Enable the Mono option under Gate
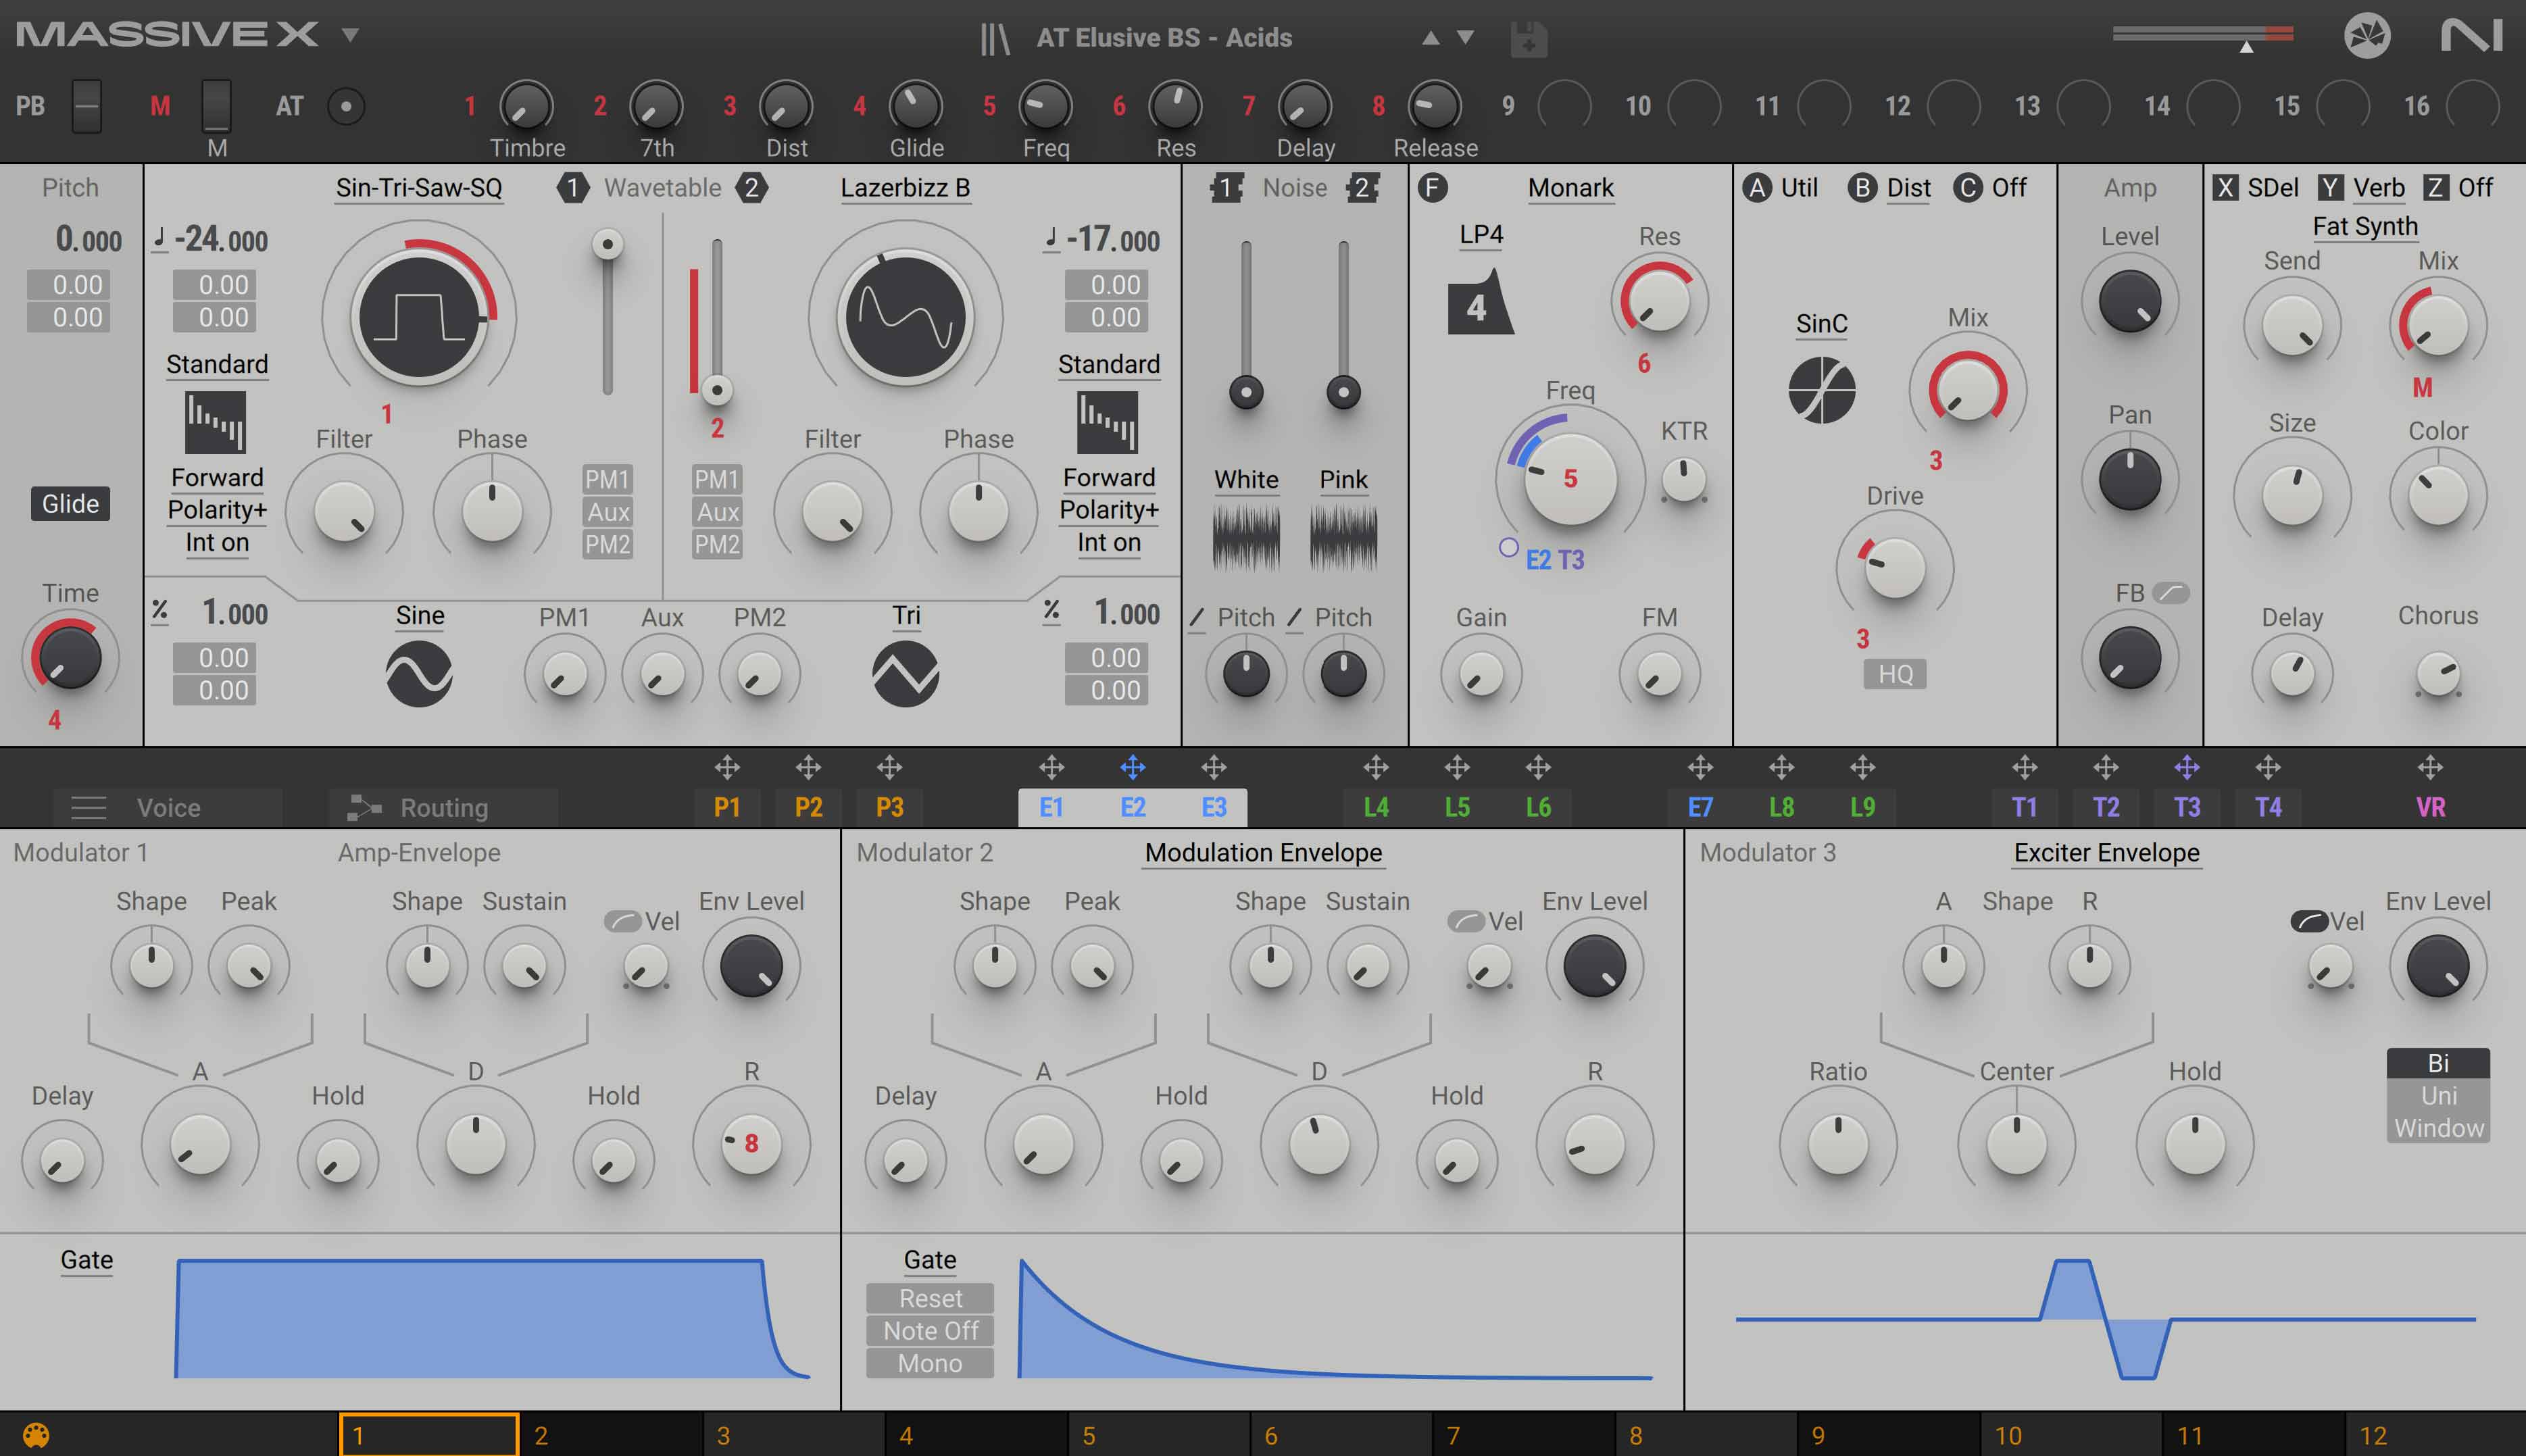The height and width of the screenshot is (1456, 2526). pos(929,1363)
